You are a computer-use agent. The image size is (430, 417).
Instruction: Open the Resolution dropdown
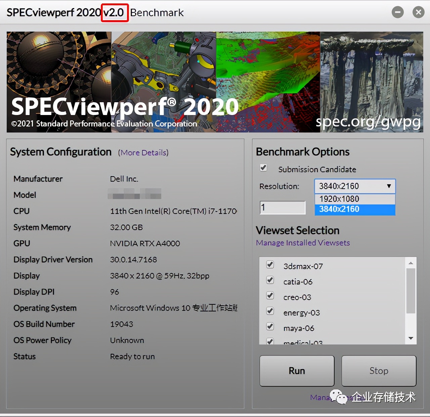pos(389,186)
